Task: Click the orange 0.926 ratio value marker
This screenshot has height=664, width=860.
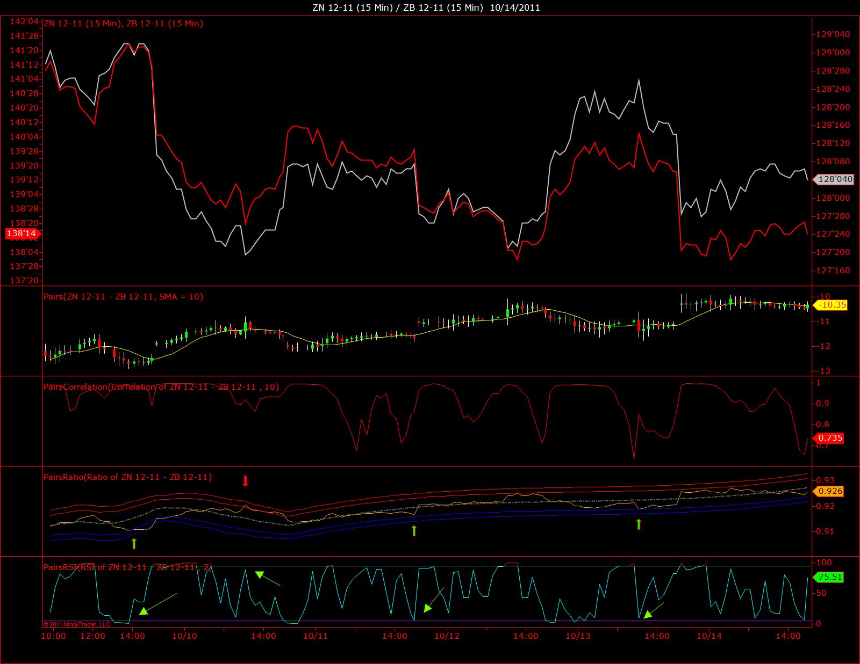Action: pos(828,491)
